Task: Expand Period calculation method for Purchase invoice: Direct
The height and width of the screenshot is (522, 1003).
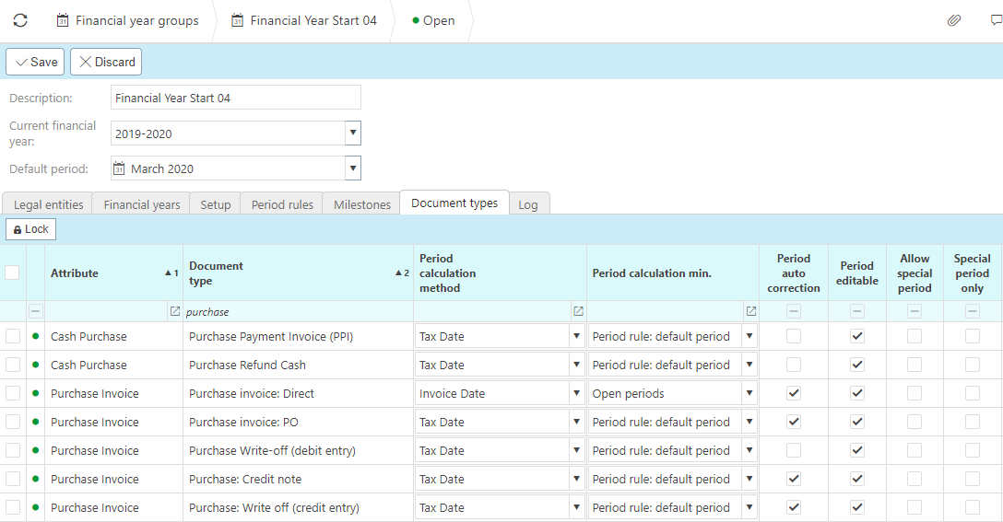Action: click(x=577, y=394)
